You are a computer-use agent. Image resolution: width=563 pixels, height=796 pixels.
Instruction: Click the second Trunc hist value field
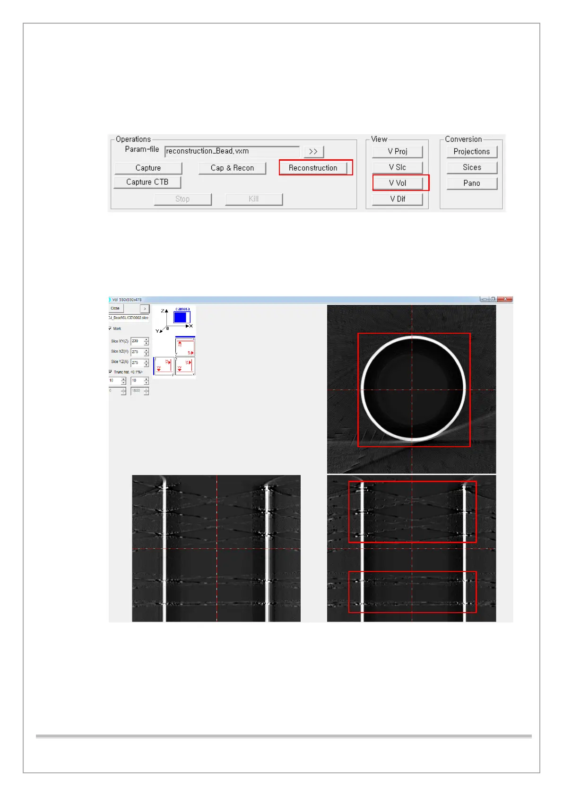click(x=137, y=381)
